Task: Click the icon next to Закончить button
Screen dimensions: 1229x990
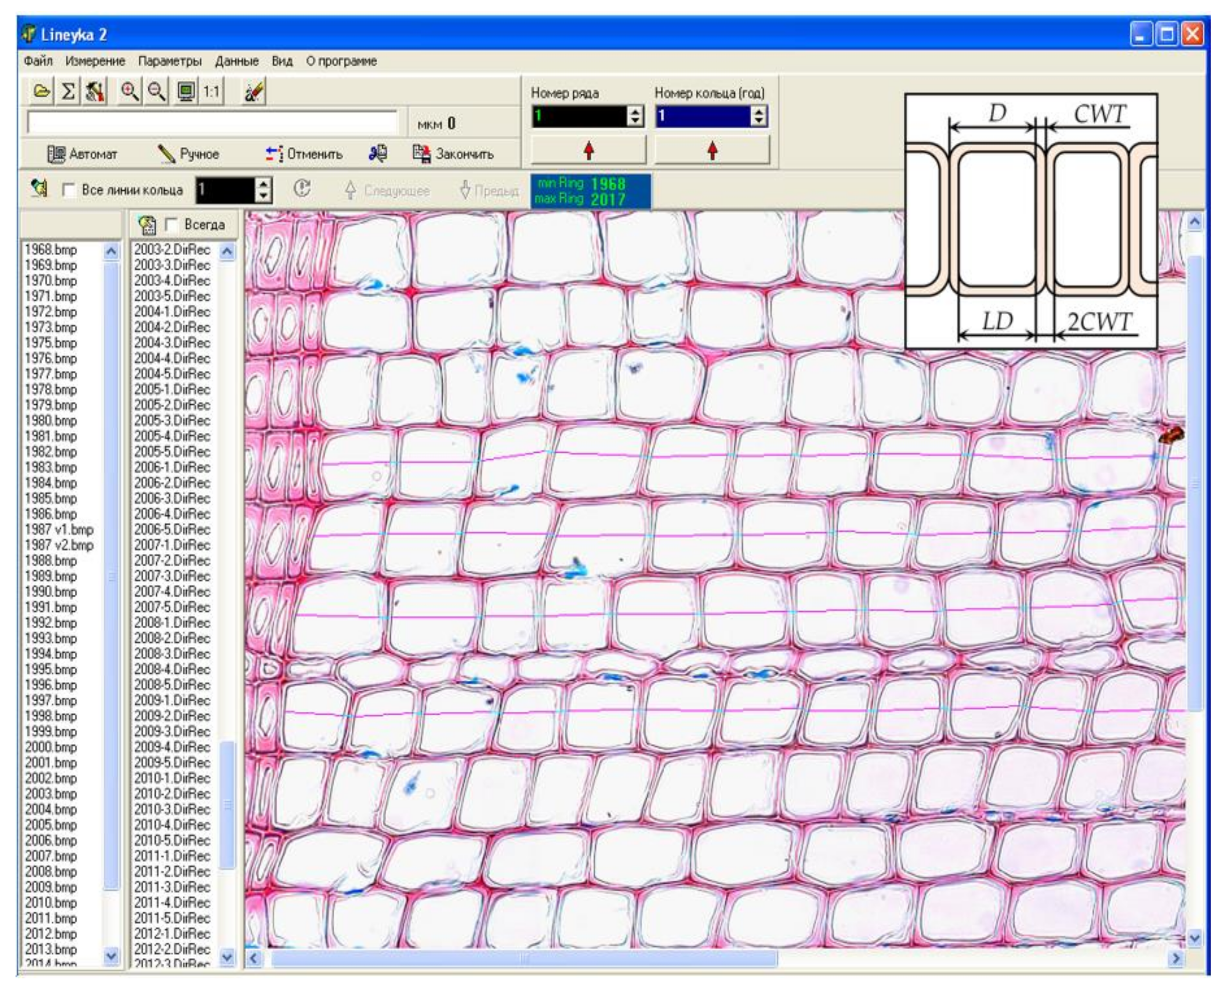Action: coord(377,153)
